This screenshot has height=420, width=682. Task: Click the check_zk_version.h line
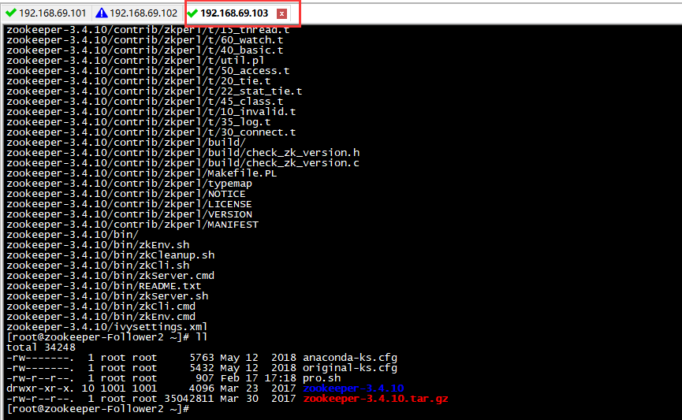point(183,153)
